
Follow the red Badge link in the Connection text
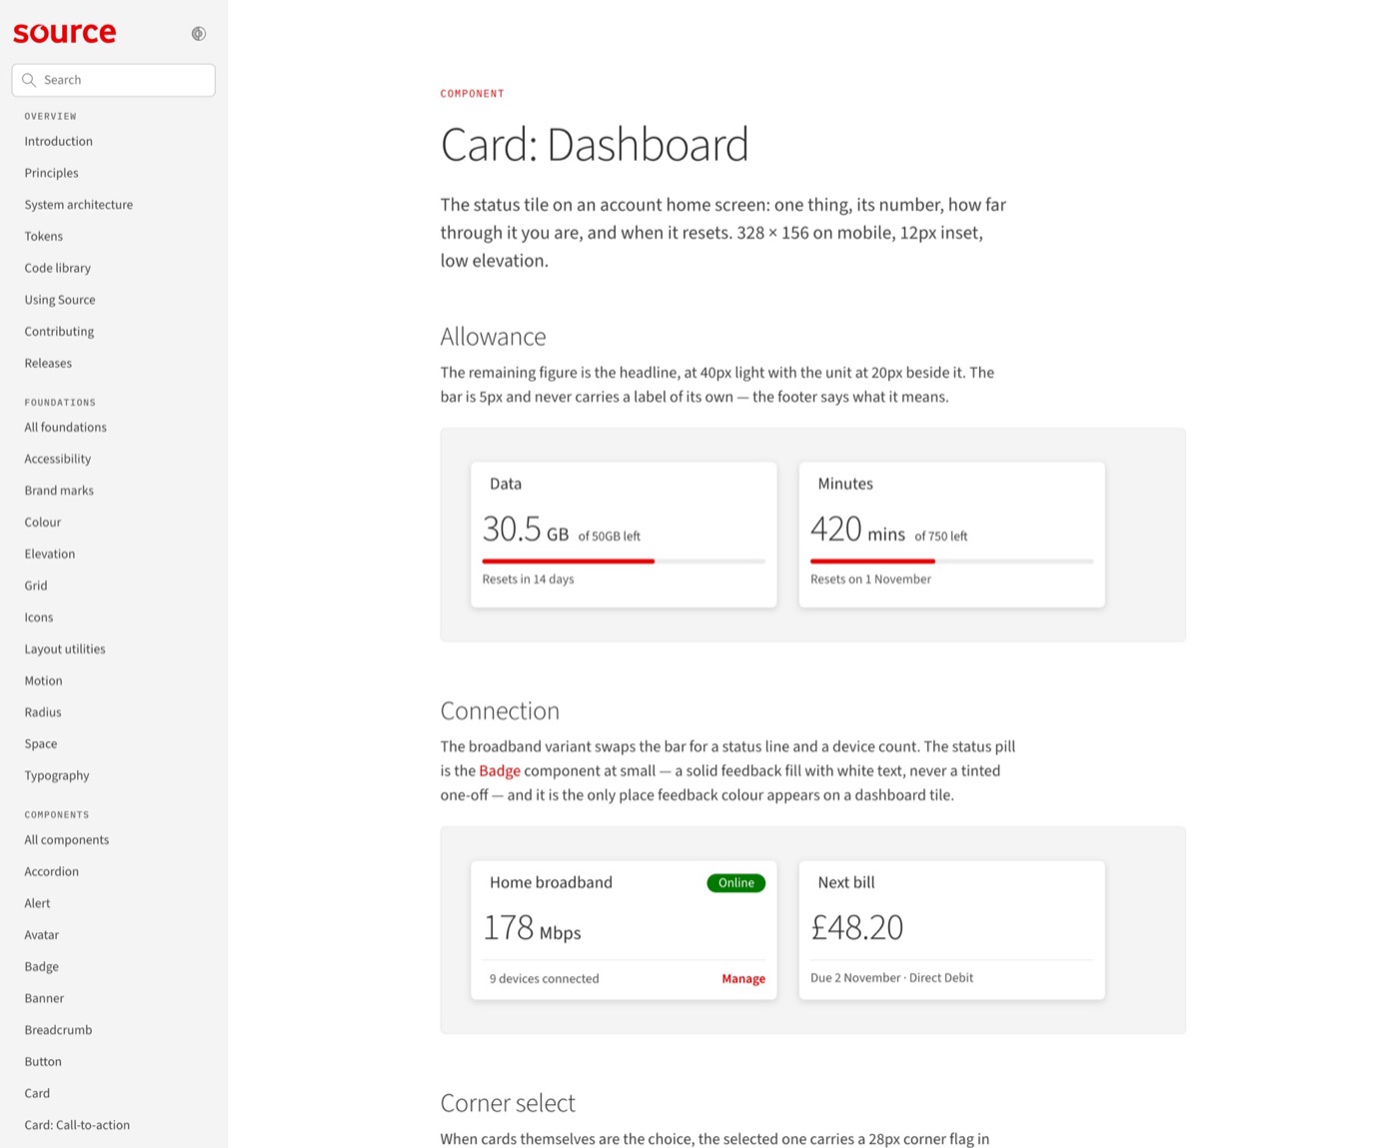(500, 771)
